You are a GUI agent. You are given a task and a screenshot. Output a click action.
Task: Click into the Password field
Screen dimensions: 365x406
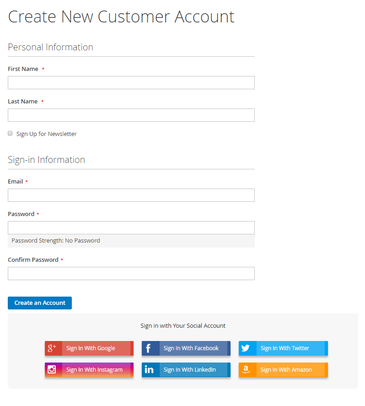click(x=131, y=227)
